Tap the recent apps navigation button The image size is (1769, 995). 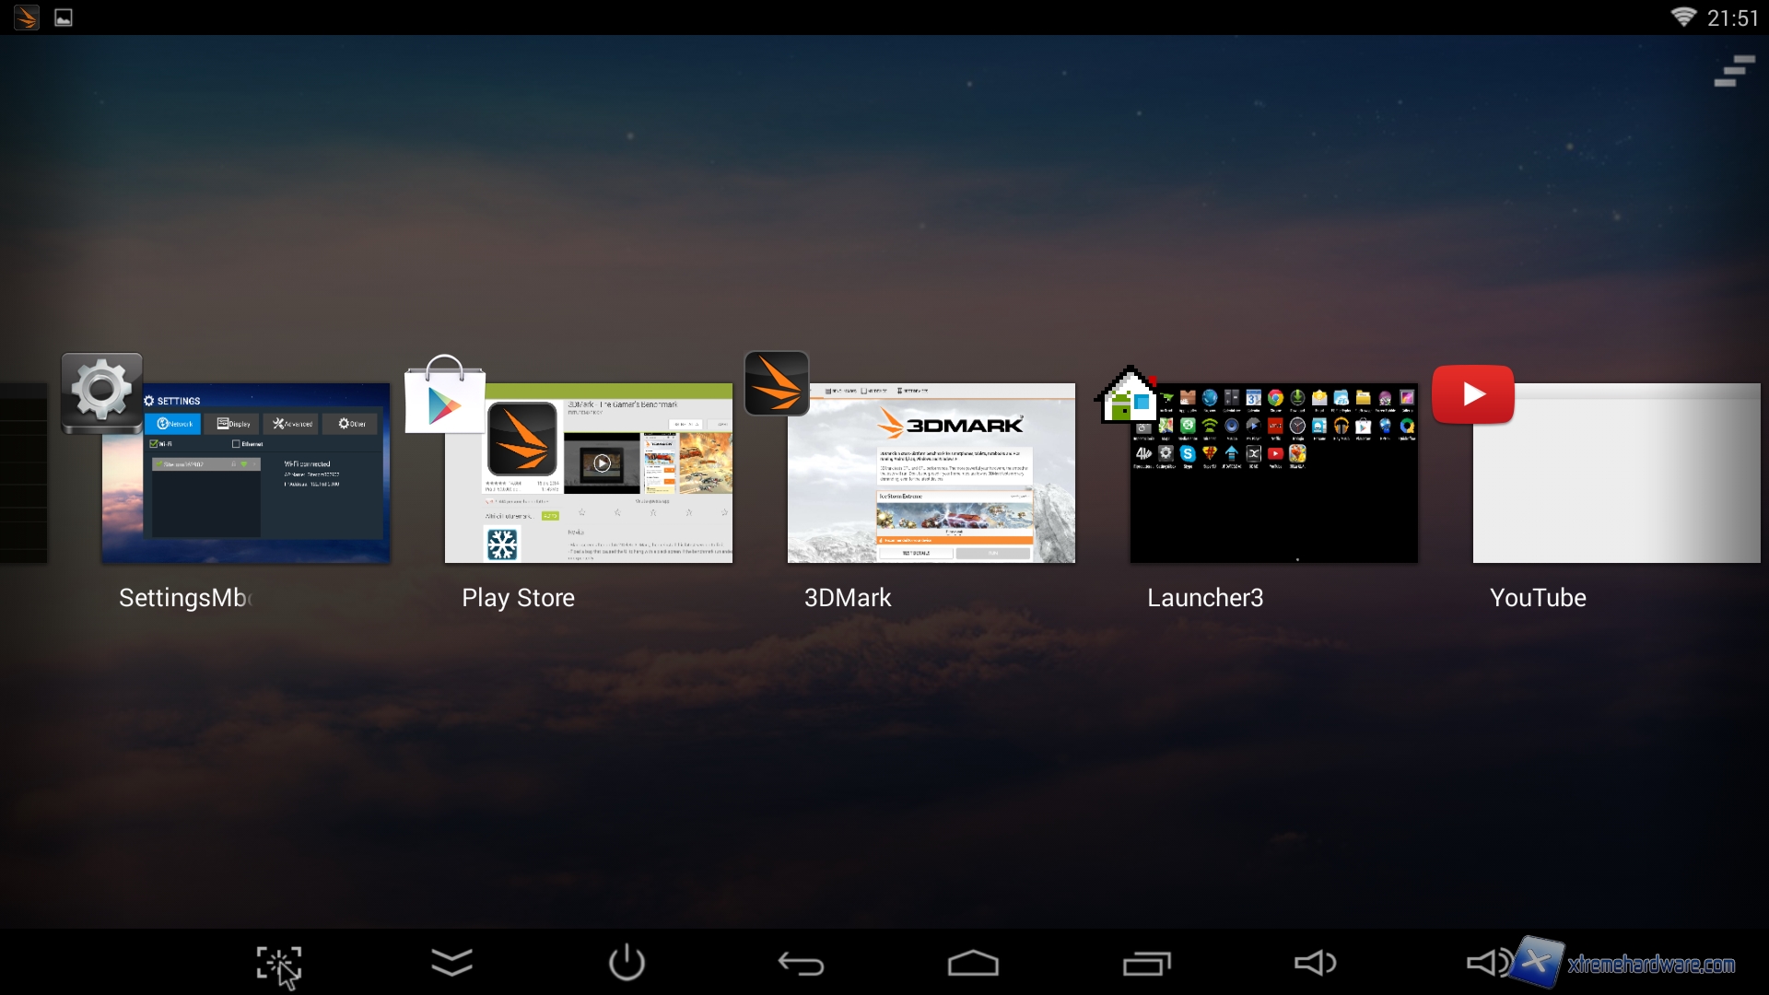pyautogui.click(x=1146, y=964)
